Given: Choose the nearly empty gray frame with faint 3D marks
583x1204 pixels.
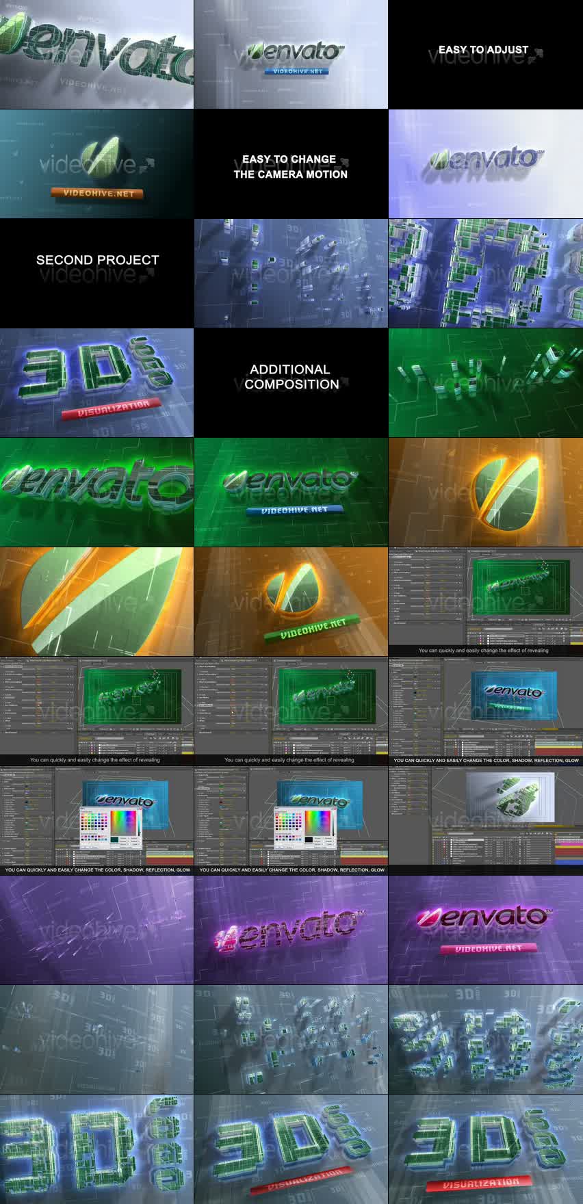Looking at the screenshot, I should pyautogui.click(x=96, y=1040).
